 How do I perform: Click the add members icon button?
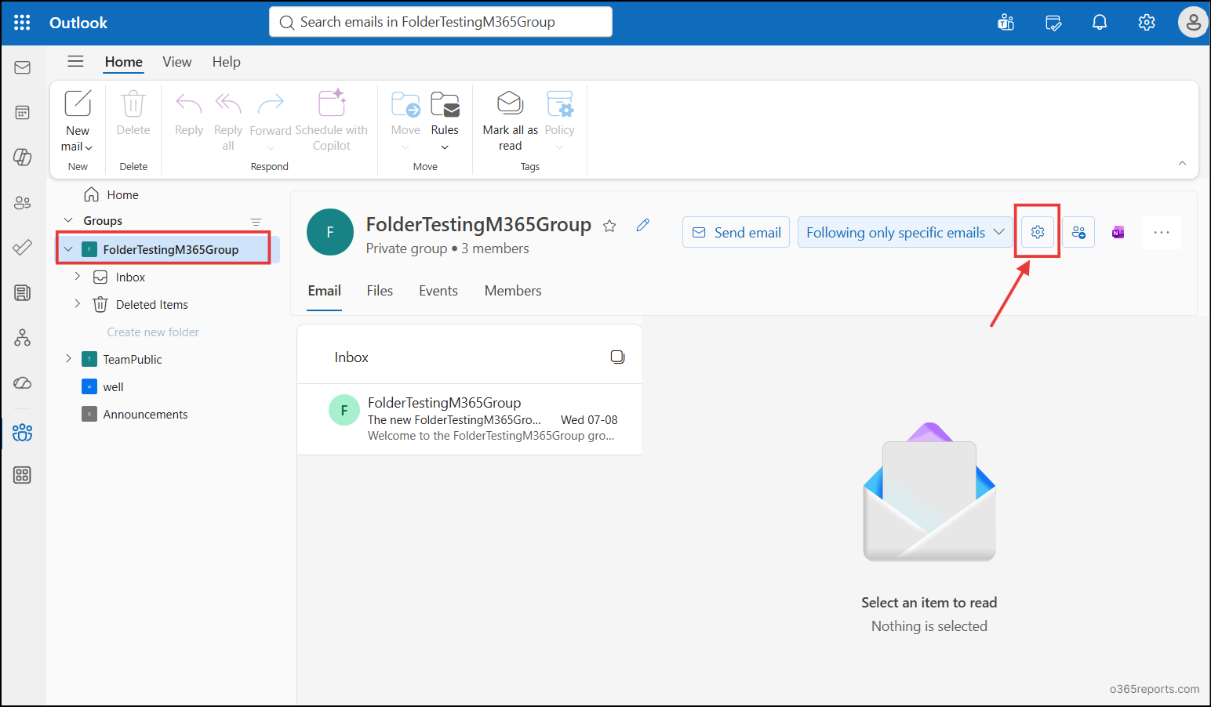[x=1078, y=232]
